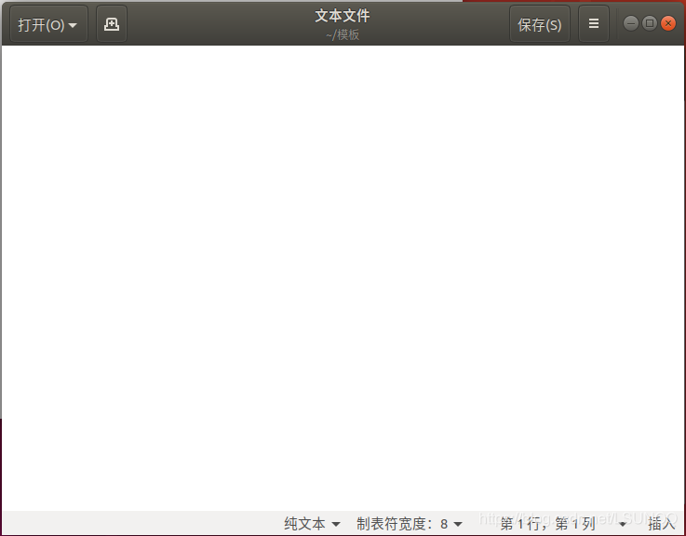Click in the empty text editing area
The image size is (686, 536).
pos(343,278)
